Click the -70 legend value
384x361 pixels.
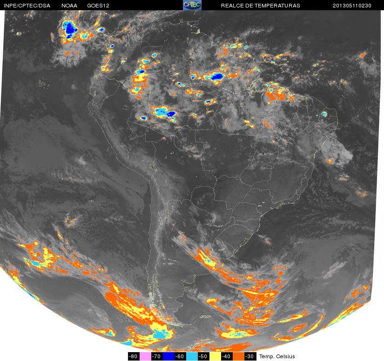pos(157,356)
